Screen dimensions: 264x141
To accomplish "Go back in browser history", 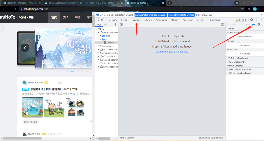I will pyautogui.click(x=4, y=9).
